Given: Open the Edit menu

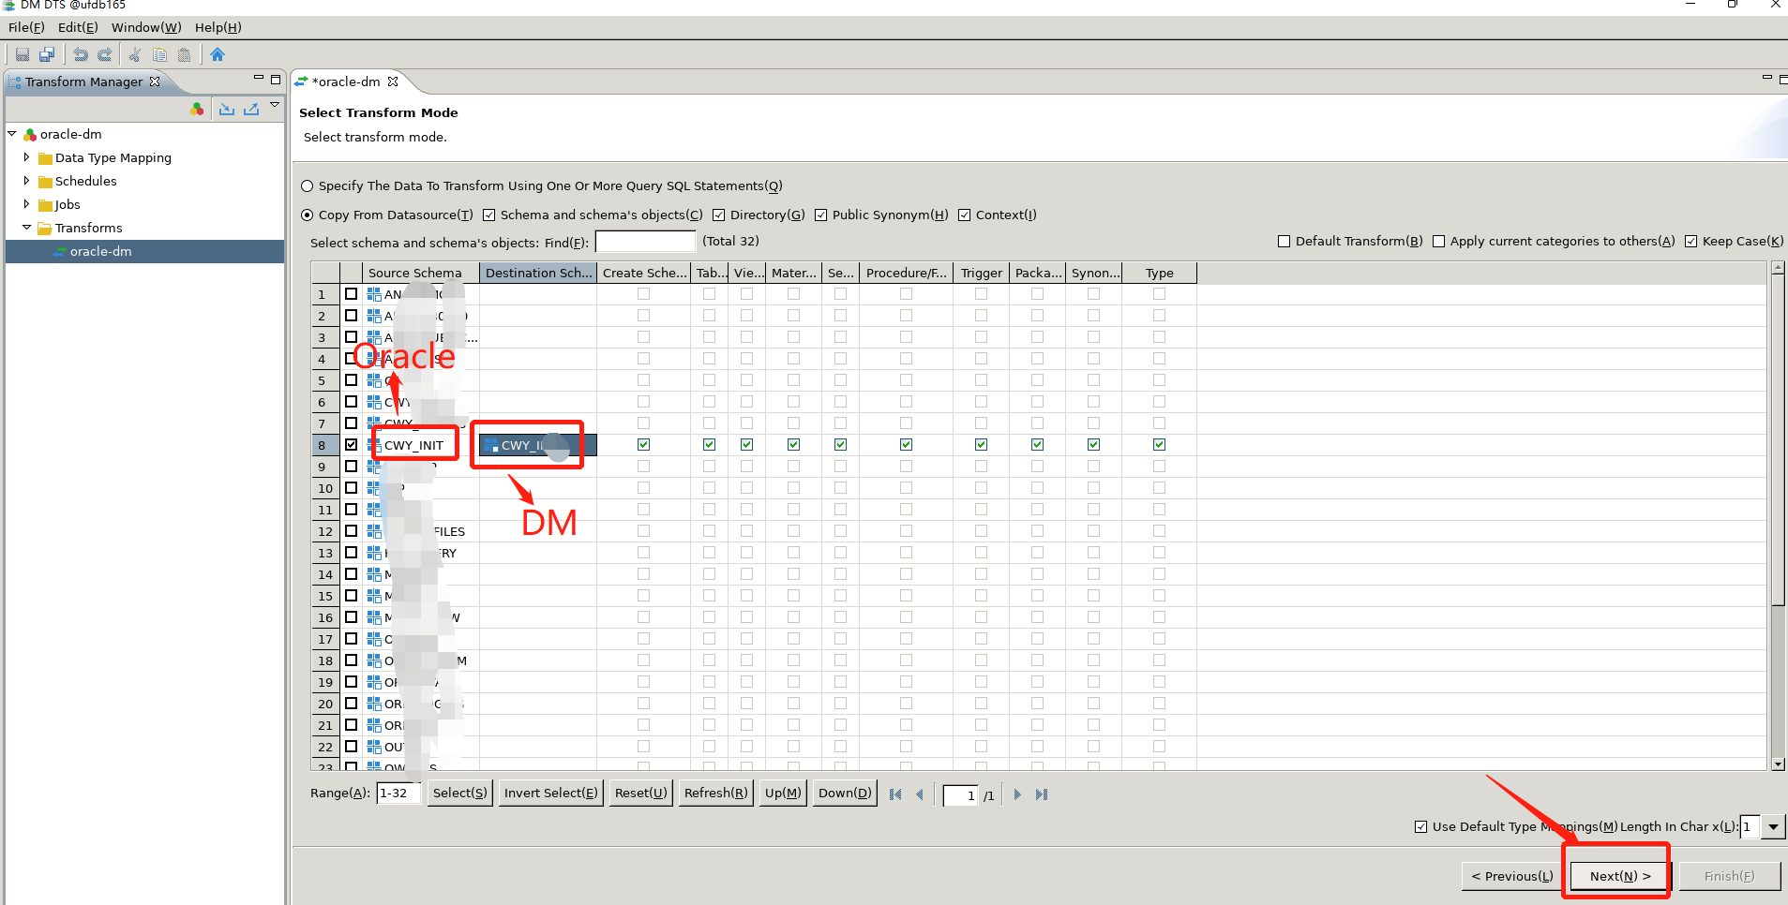Looking at the screenshot, I should (78, 27).
